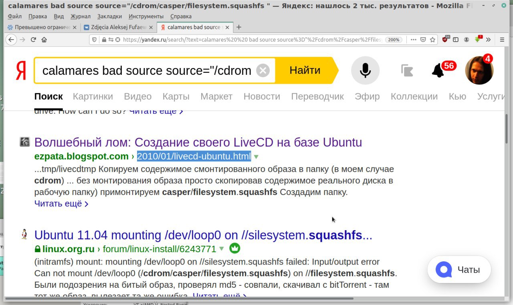
Task: Select the Картинки search category
Action: tap(93, 96)
